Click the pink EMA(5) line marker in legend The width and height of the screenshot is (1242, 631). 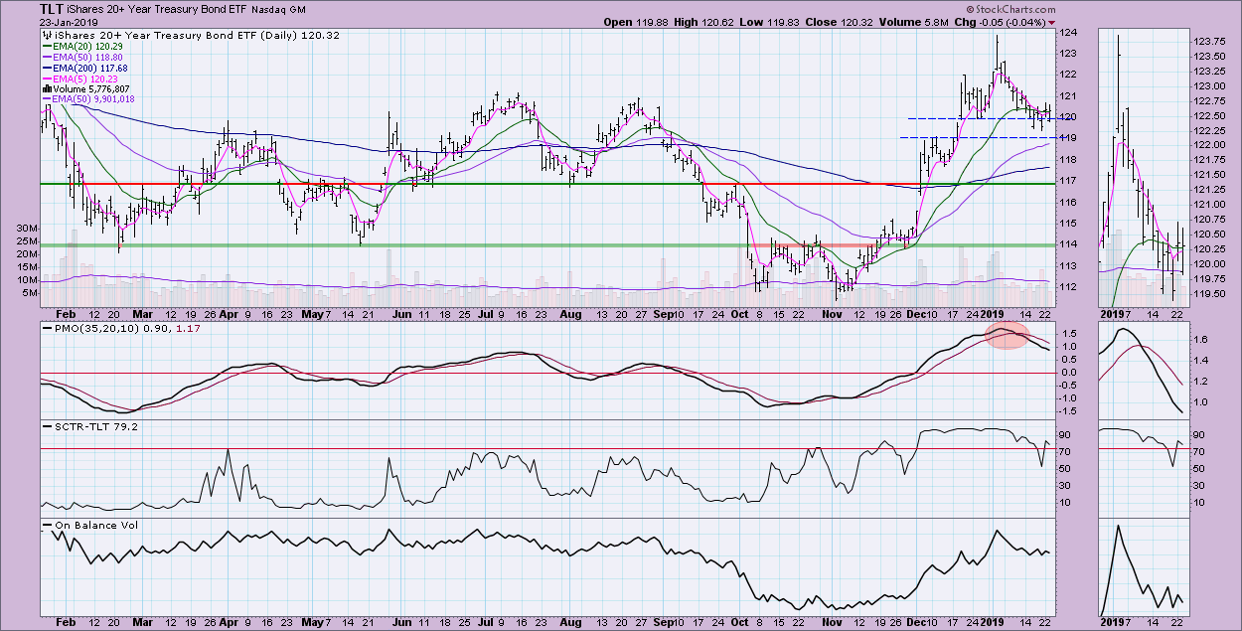(47, 78)
